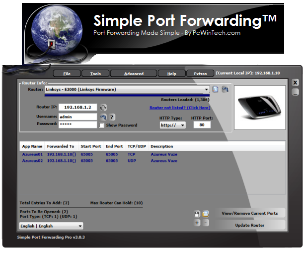Remove a port entry with minus icon
Image resolution: width=303 pixels, height=255 pixels.
click(x=206, y=223)
